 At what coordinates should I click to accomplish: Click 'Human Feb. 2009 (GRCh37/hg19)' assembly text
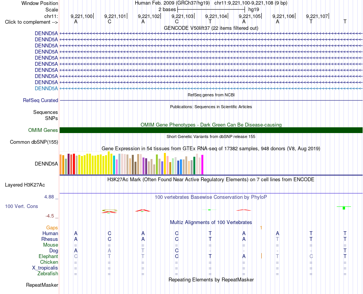click(x=172, y=3)
